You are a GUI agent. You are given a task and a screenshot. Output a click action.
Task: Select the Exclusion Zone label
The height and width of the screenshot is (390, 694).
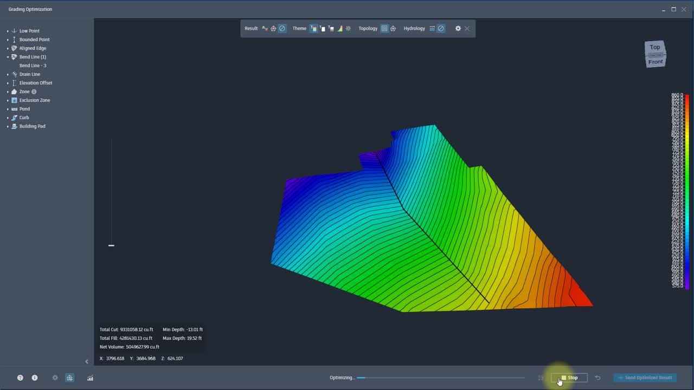(x=35, y=100)
